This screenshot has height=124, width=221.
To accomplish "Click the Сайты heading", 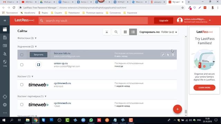I will coord(22,31).
